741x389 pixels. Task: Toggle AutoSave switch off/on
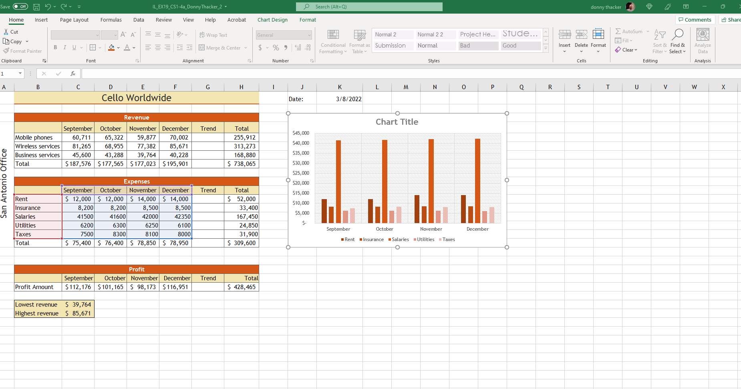(x=20, y=7)
